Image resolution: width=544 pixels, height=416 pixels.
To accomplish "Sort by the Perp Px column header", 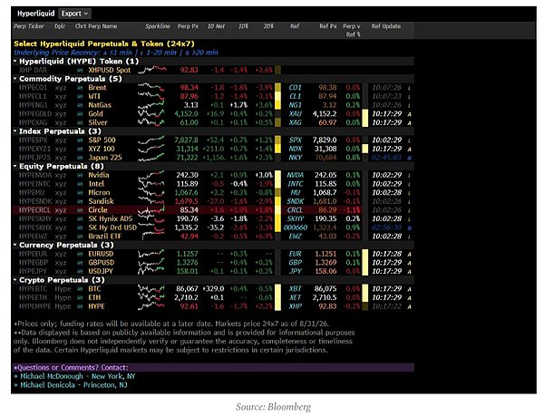I will (x=188, y=26).
